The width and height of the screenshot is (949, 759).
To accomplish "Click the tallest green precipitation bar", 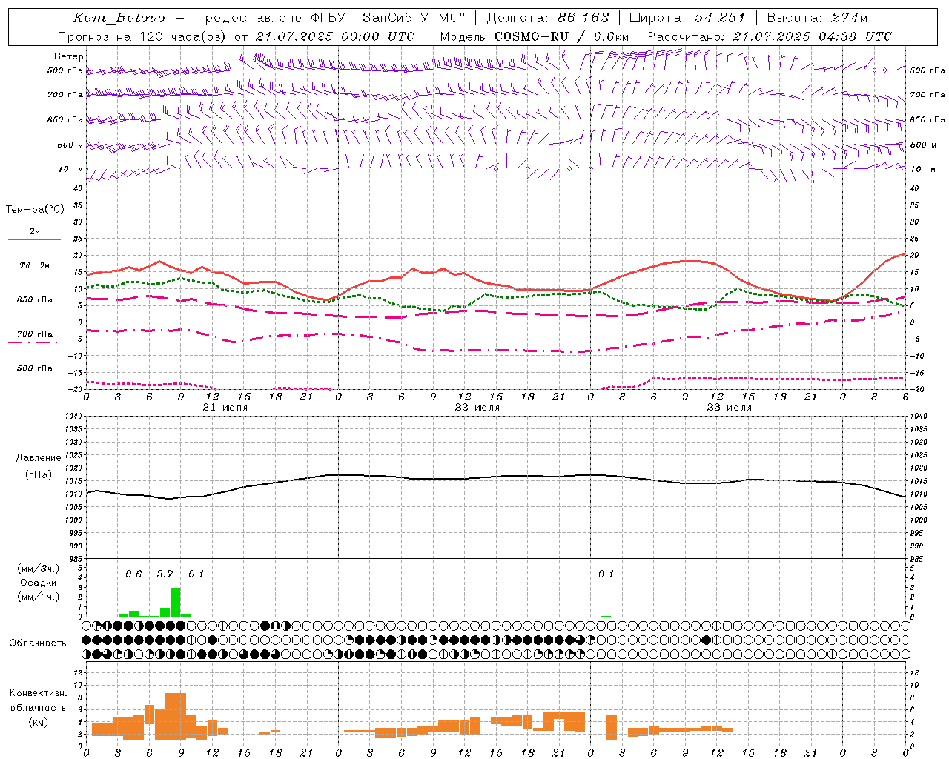I will point(176,602).
